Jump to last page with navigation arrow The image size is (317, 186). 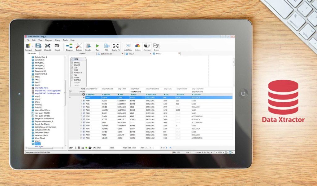tap(171, 148)
